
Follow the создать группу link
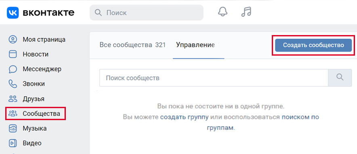pyautogui.click(x=185, y=117)
